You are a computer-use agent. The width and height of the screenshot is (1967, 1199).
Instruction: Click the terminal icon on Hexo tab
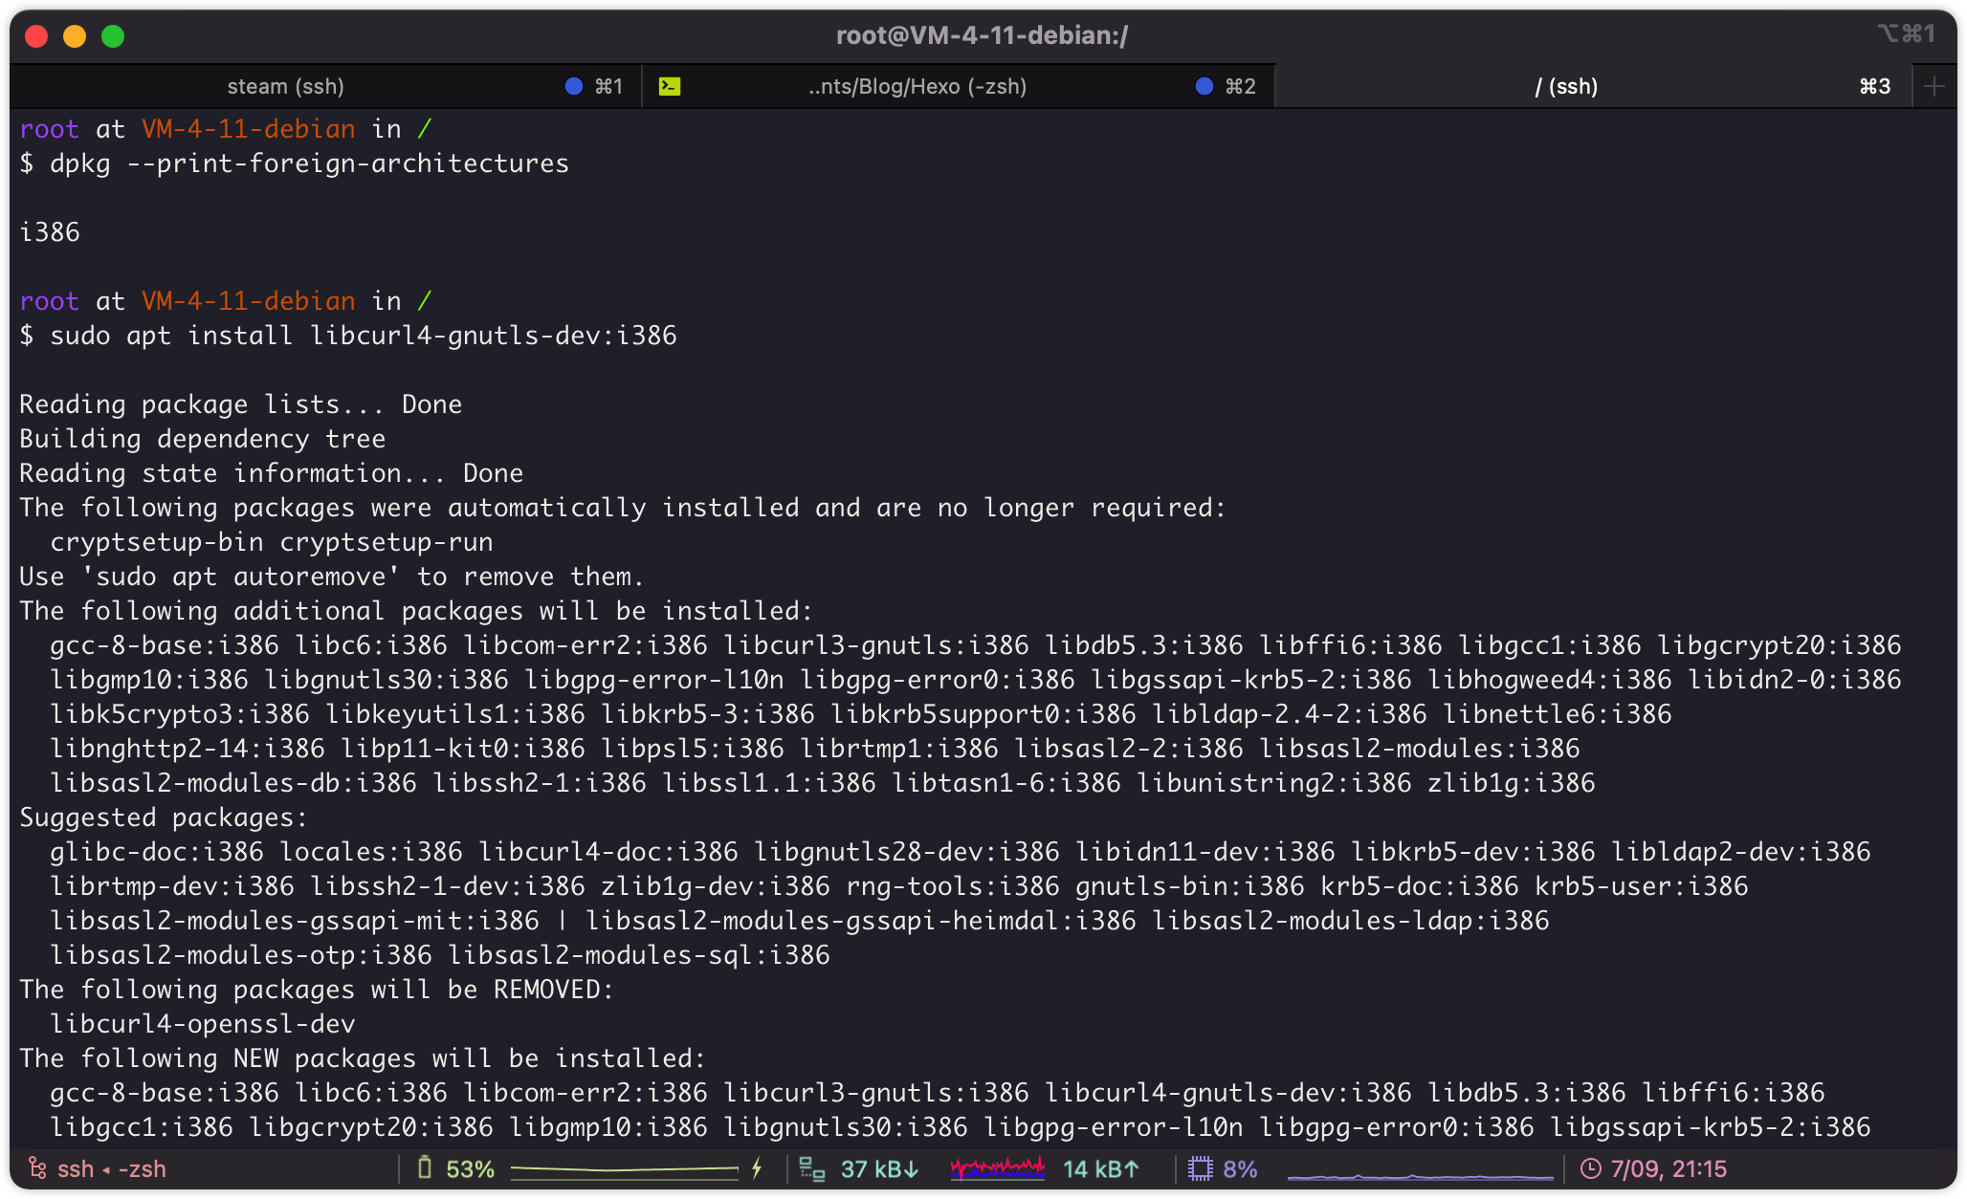[x=670, y=86]
